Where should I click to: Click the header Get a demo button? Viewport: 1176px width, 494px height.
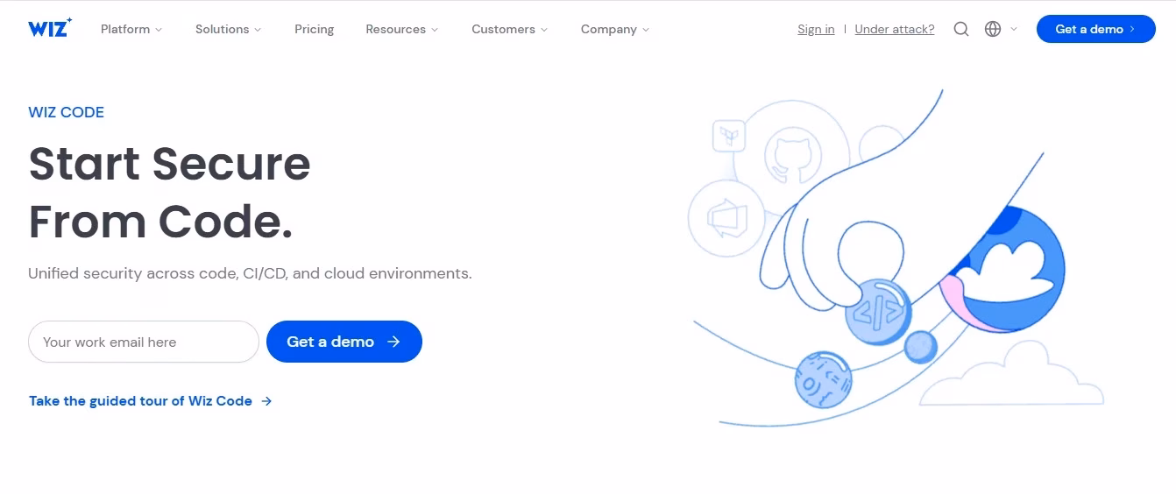[x=1095, y=29]
